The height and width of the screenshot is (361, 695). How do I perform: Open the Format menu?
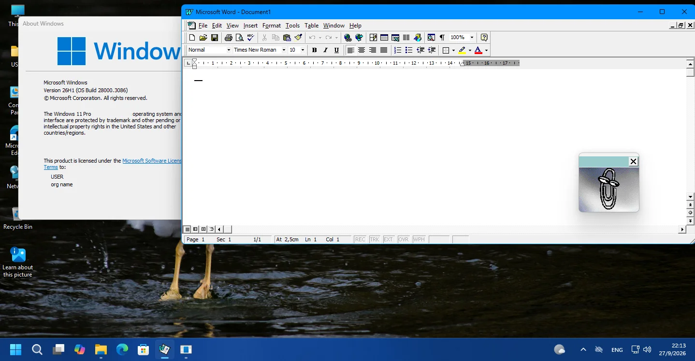(272, 26)
